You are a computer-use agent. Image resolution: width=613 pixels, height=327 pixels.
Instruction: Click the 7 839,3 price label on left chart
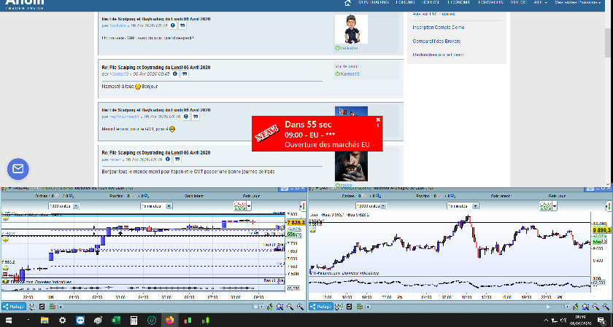pos(296,222)
